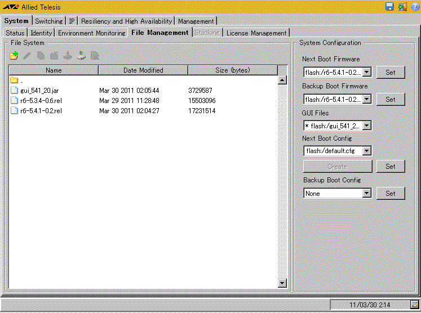Viewport: 421px width, 313px height.
Task: Select the File Management sub-tab
Action: 160,33
